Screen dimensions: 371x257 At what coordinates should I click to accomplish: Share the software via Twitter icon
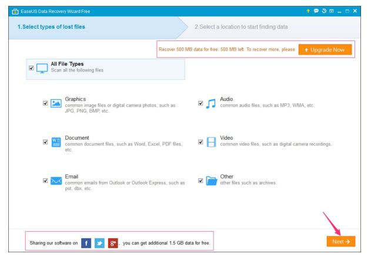click(99, 243)
